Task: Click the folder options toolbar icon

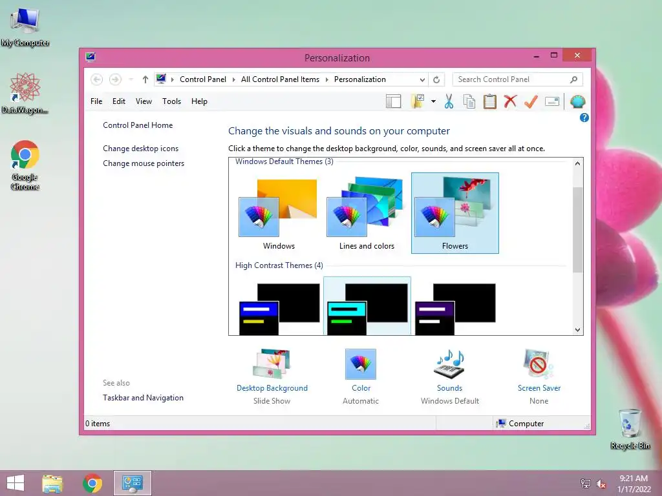Action: (x=418, y=101)
